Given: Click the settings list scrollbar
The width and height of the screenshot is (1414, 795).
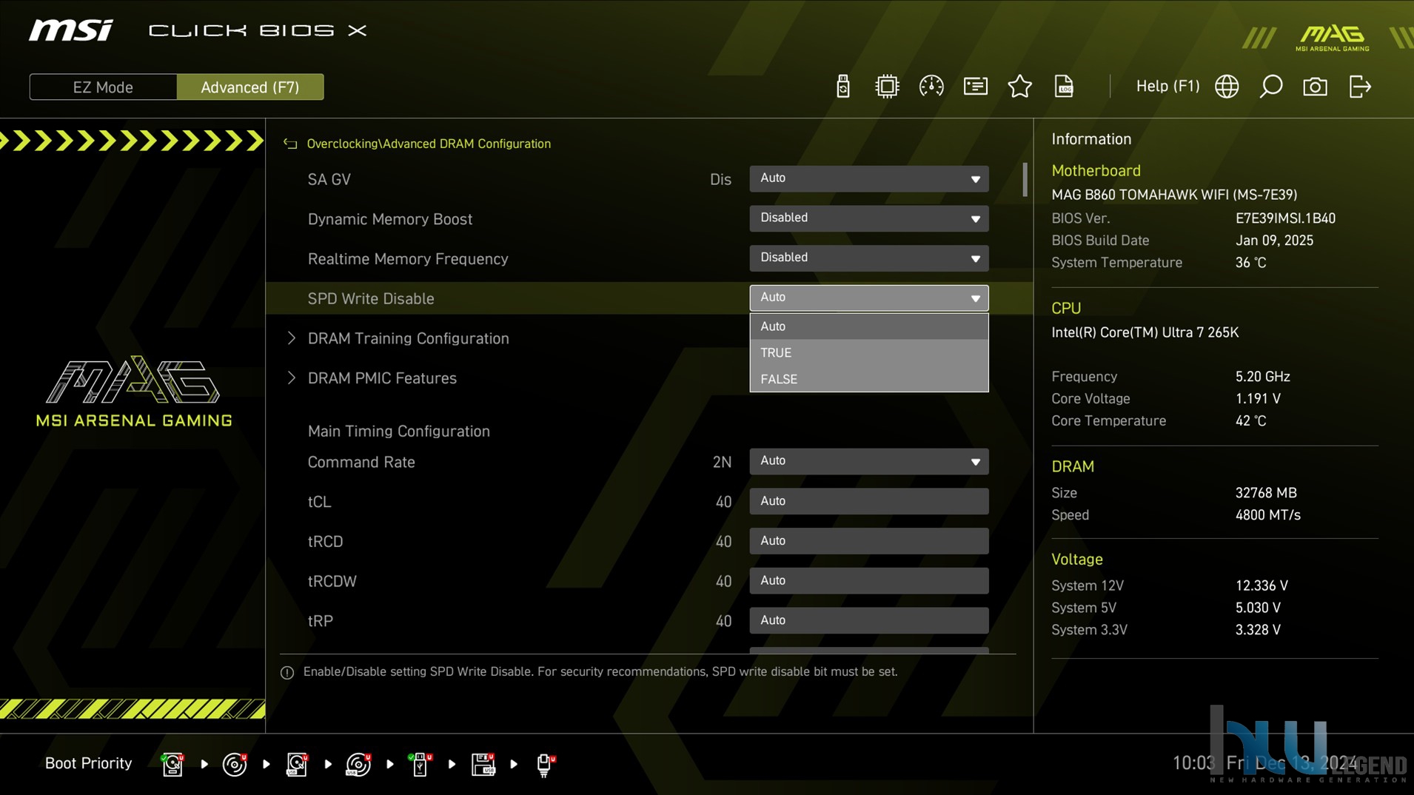Looking at the screenshot, I should point(1025,180).
